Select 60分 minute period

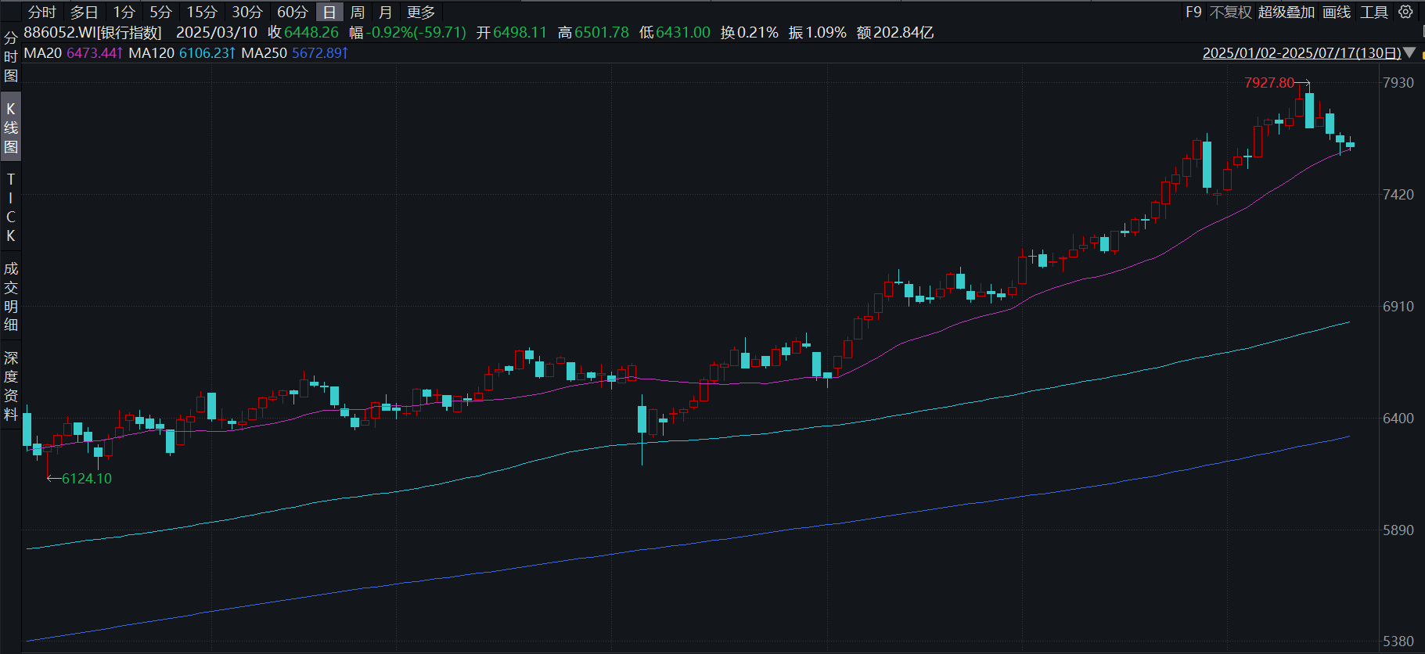(293, 12)
